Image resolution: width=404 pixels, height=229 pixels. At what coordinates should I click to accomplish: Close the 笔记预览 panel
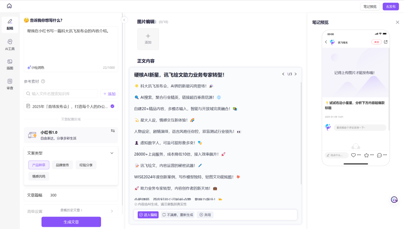pyautogui.click(x=397, y=22)
